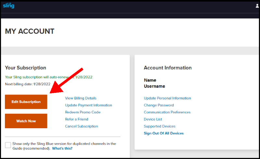
Task: Click Sign Out Of All Devices
Action: 164,133
